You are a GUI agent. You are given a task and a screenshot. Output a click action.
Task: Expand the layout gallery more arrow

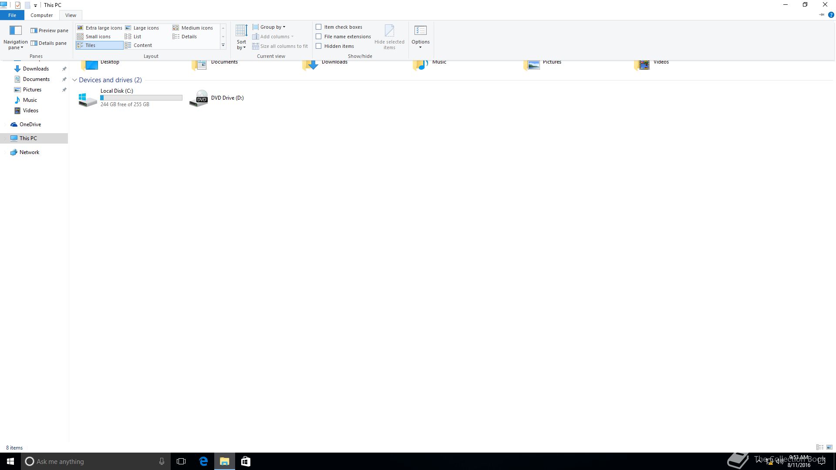pos(223,45)
